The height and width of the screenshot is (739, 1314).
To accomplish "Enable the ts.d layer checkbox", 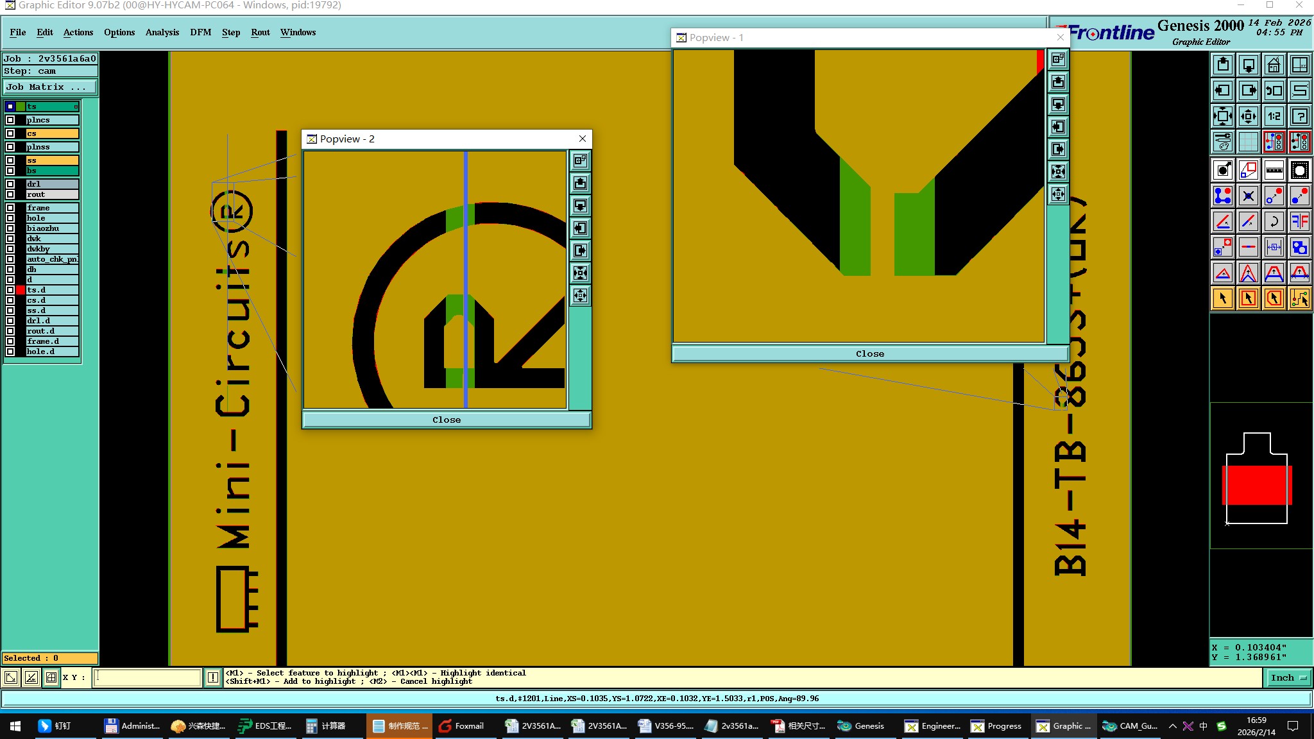I will coord(10,290).
